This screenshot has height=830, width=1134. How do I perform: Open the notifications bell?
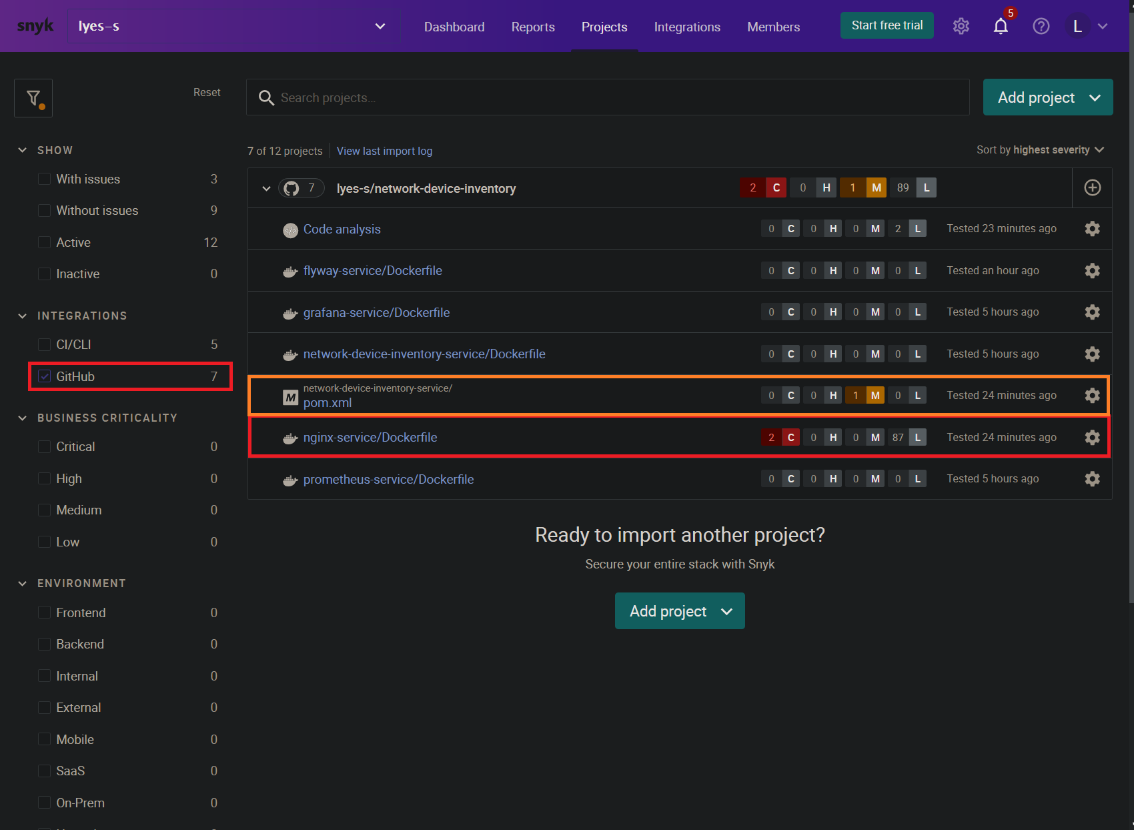1001,26
